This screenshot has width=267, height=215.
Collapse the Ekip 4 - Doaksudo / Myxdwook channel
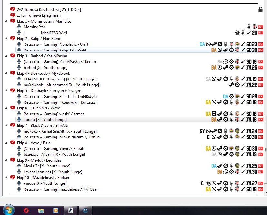(x=6, y=73)
